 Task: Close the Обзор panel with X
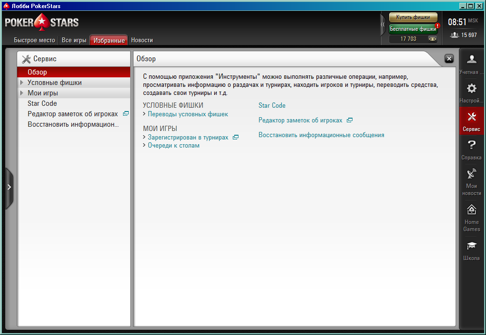point(449,58)
